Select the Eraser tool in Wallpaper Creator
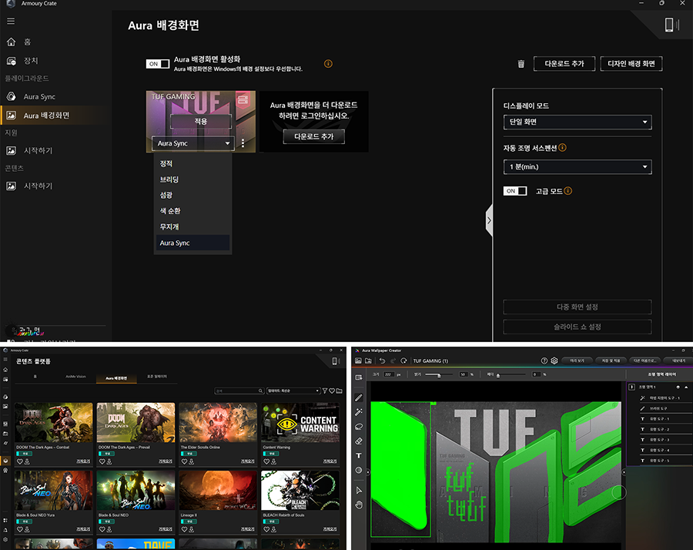This screenshot has height=550, width=693. [358, 441]
